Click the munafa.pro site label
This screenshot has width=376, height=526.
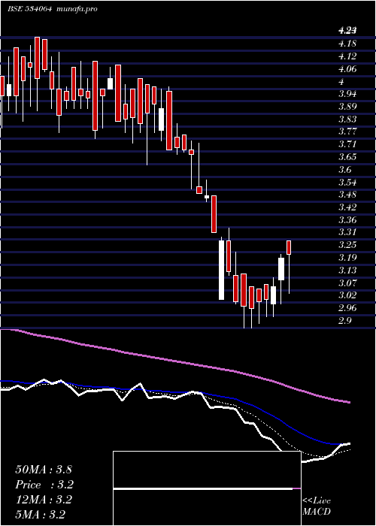coord(77,9)
